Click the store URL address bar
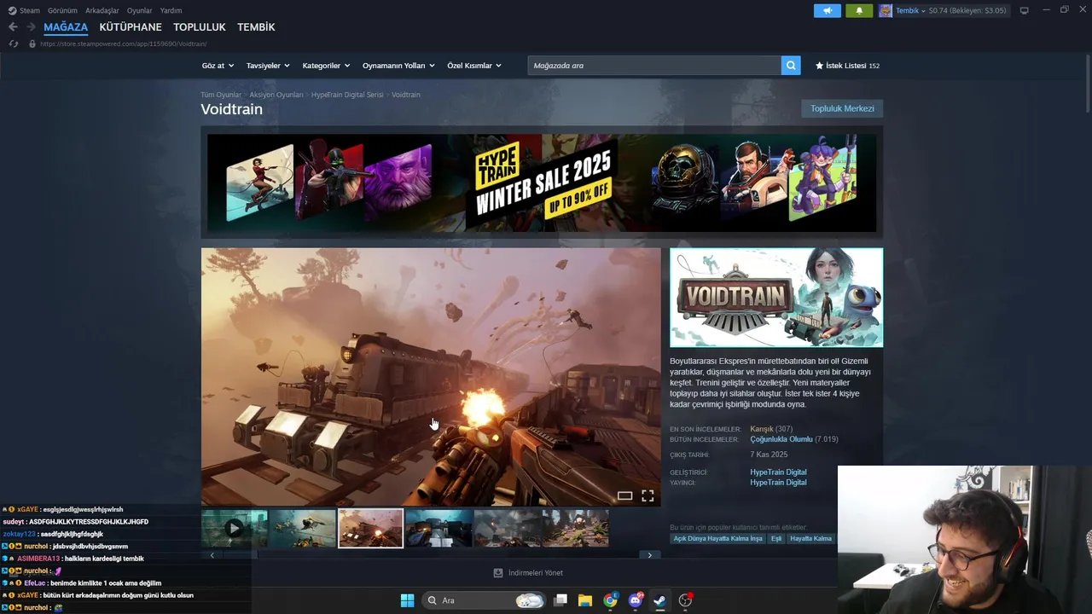 tap(123, 43)
